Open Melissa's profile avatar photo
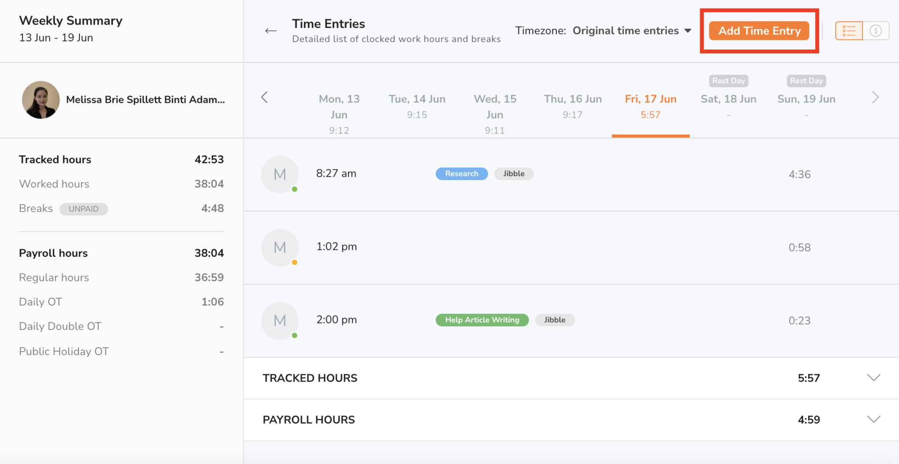Image resolution: width=899 pixels, height=464 pixels. [x=40, y=100]
